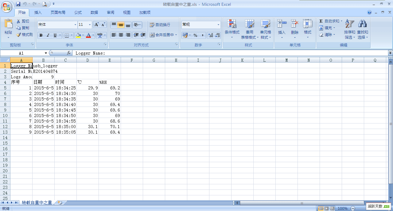Click the Format Painter brush icon
The image size is (393, 211).
coord(19,35)
